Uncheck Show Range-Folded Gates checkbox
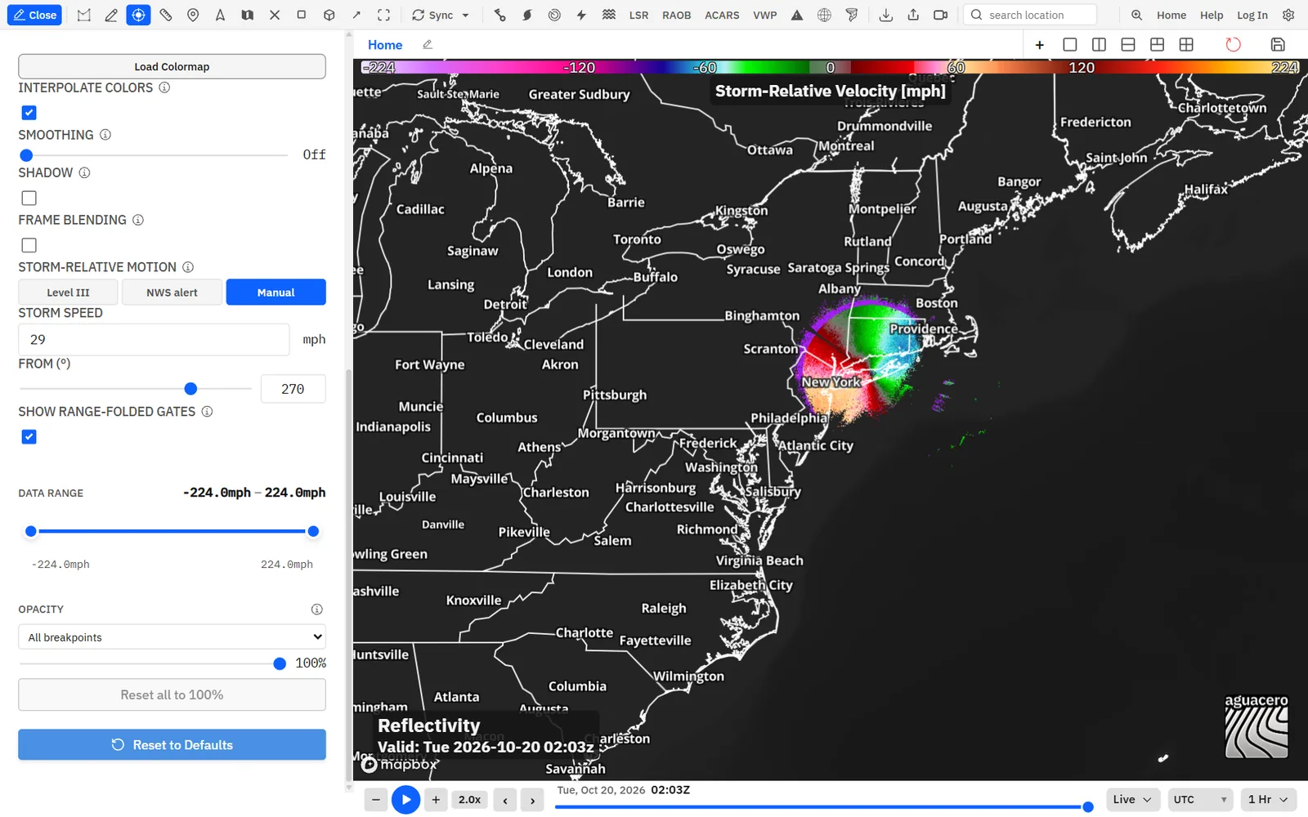1308x817 pixels. click(29, 437)
